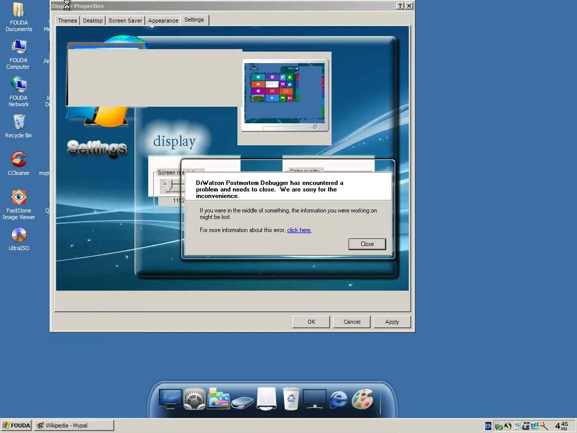Confirm Display Properties with OK
This screenshot has width=577, height=433.
coord(311,322)
